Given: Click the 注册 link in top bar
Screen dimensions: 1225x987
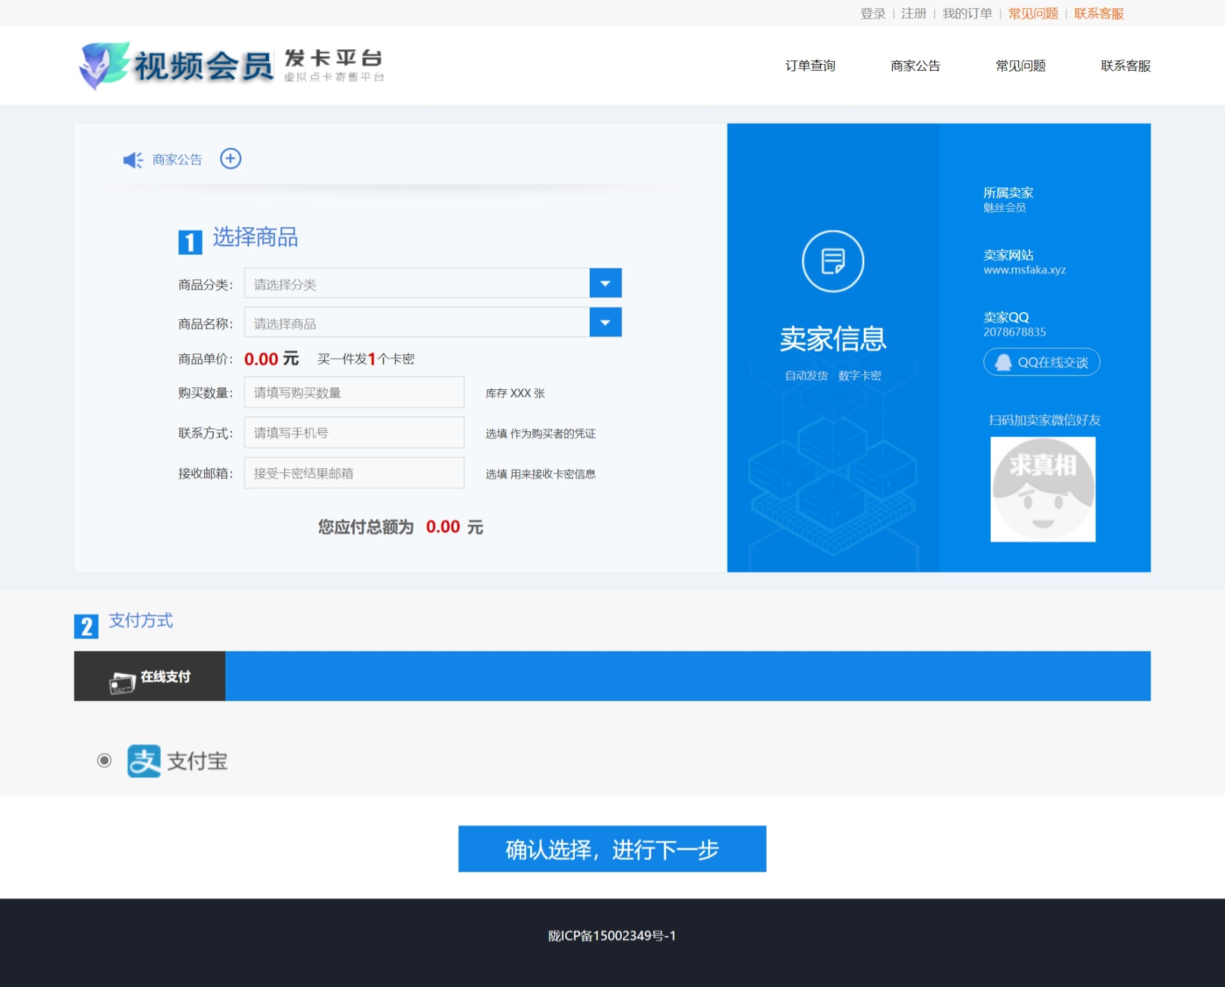Looking at the screenshot, I should 914,14.
